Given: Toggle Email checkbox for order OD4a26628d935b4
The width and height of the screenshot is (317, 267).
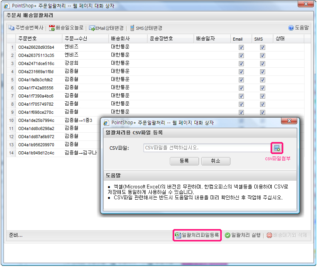Looking at the screenshot, I should (241, 47).
